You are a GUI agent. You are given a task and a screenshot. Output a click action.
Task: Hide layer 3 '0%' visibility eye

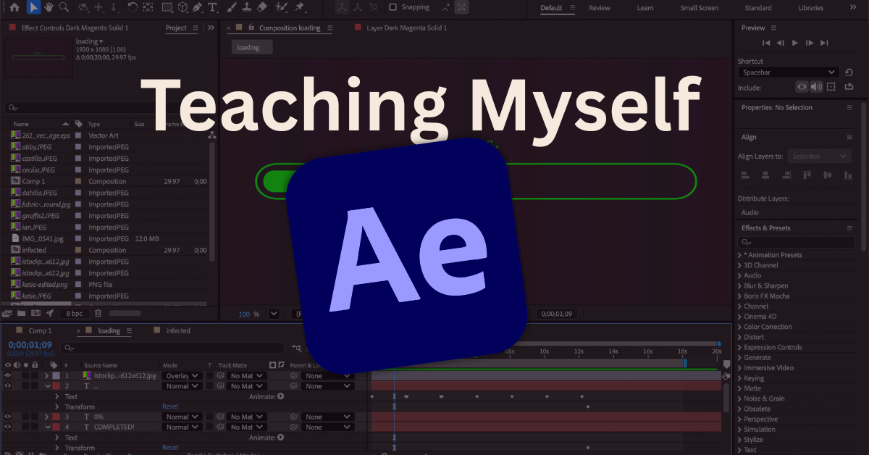click(8, 417)
